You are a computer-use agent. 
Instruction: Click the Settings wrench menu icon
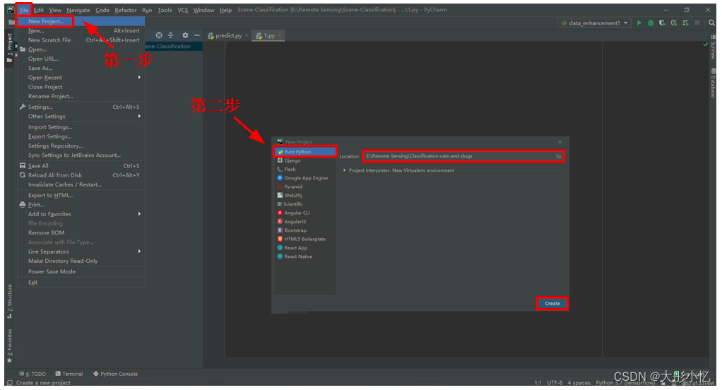pyautogui.click(x=23, y=107)
